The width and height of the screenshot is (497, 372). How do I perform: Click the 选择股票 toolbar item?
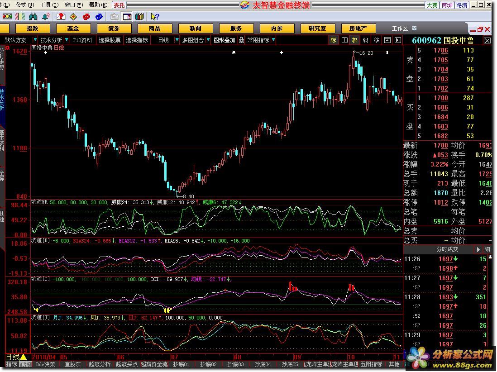[110, 40]
